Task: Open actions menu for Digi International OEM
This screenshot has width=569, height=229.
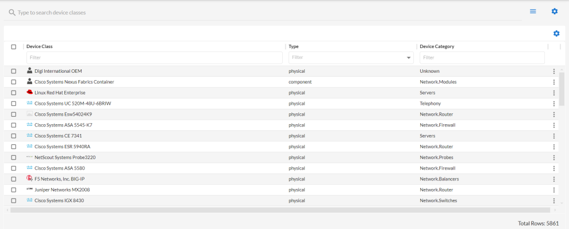Action: point(553,71)
